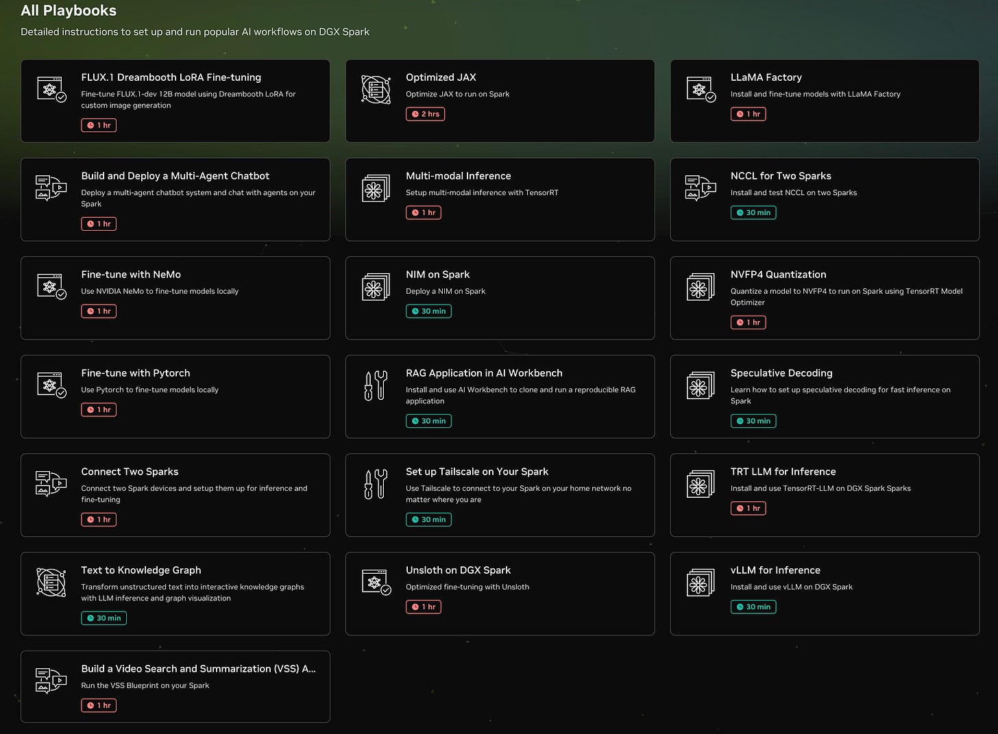The width and height of the screenshot is (998, 734).
Task: Click the NVFP4 Quantization card icon
Action: pos(701,286)
